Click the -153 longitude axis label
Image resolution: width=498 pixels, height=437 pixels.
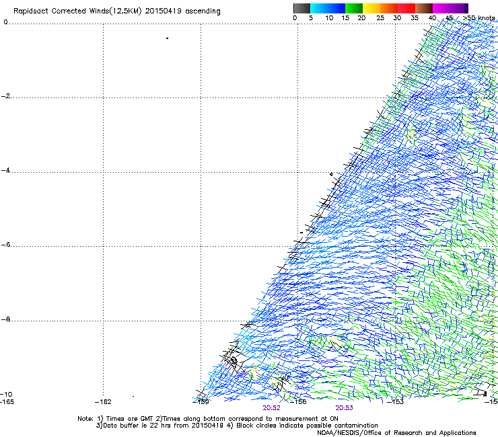coord(396,402)
